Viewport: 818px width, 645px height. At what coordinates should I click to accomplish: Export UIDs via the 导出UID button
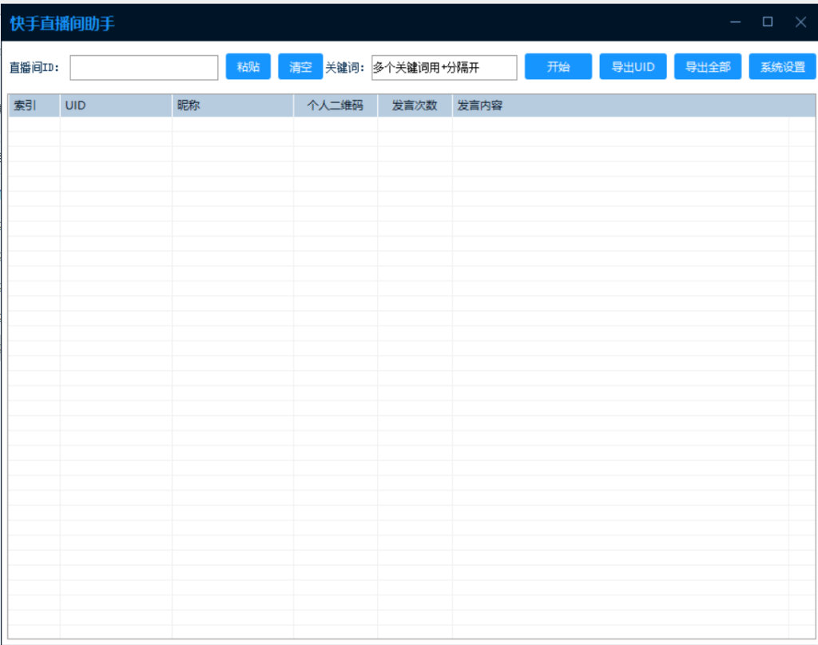633,67
